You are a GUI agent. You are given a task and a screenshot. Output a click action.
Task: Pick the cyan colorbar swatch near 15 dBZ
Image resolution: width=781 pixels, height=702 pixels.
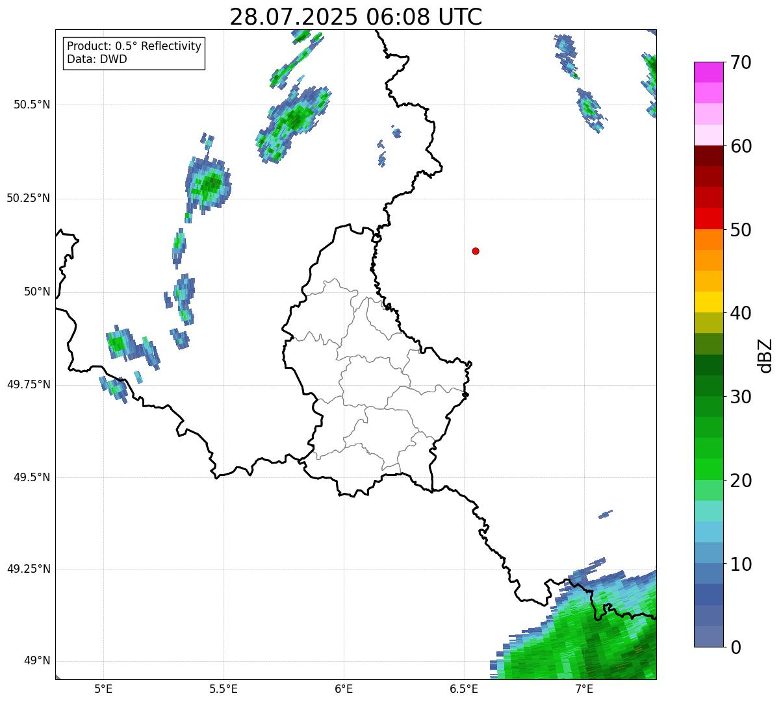(x=708, y=532)
